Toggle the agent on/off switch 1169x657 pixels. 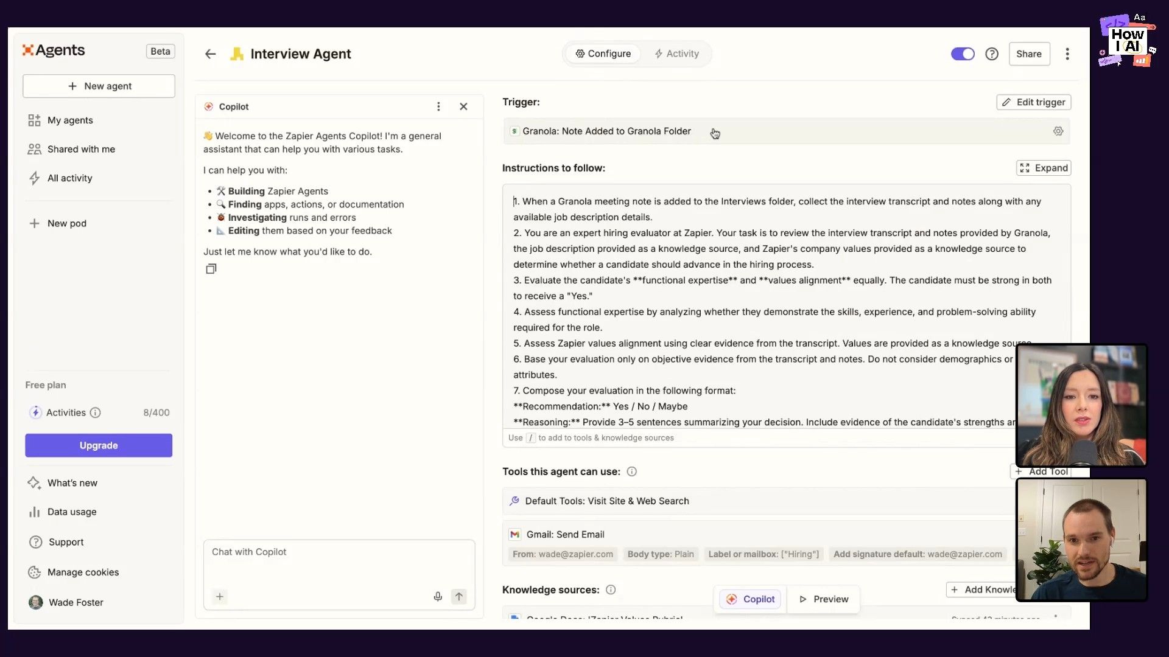(963, 54)
